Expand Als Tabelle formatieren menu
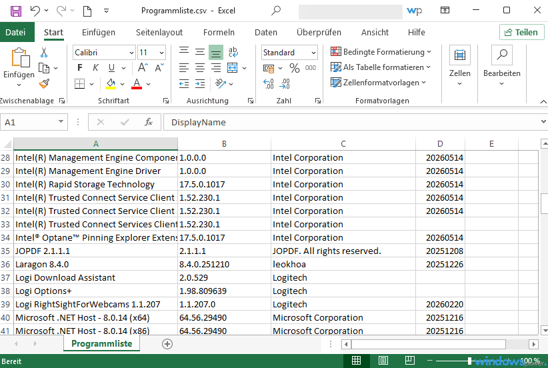 (x=381, y=67)
